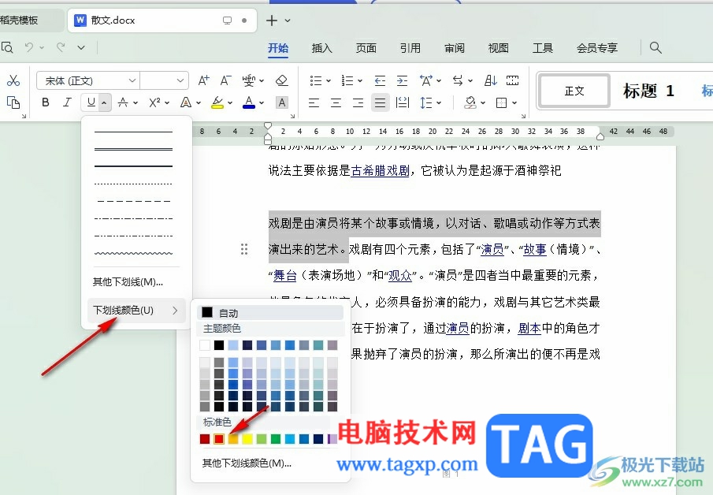Viewport: 713px width, 495px height.
Task: Expand bullet list dropdown arrow
Action: point(329,81)
